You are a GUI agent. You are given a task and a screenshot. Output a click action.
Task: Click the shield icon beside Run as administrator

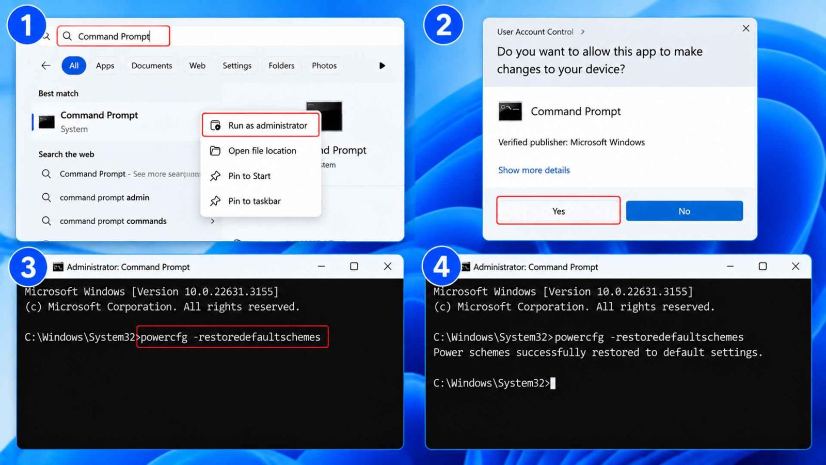tap(216, 126)
